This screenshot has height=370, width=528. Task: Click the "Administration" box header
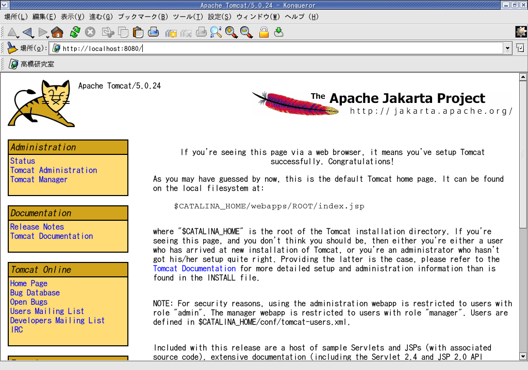click(68, 147)
